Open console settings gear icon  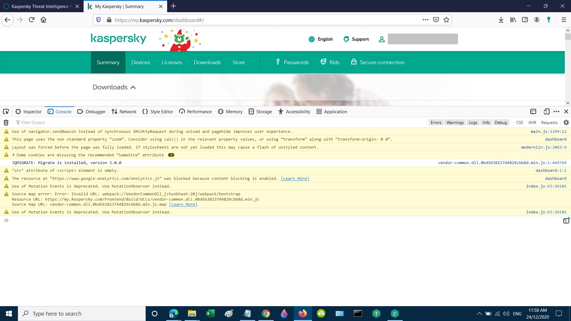pos(566,122)
